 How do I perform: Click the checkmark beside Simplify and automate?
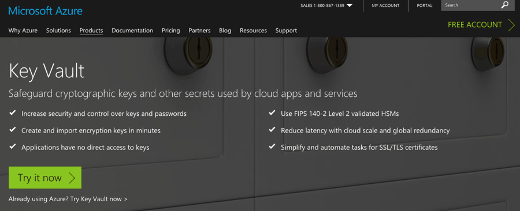pyautogui.click(x=272, y=146)
